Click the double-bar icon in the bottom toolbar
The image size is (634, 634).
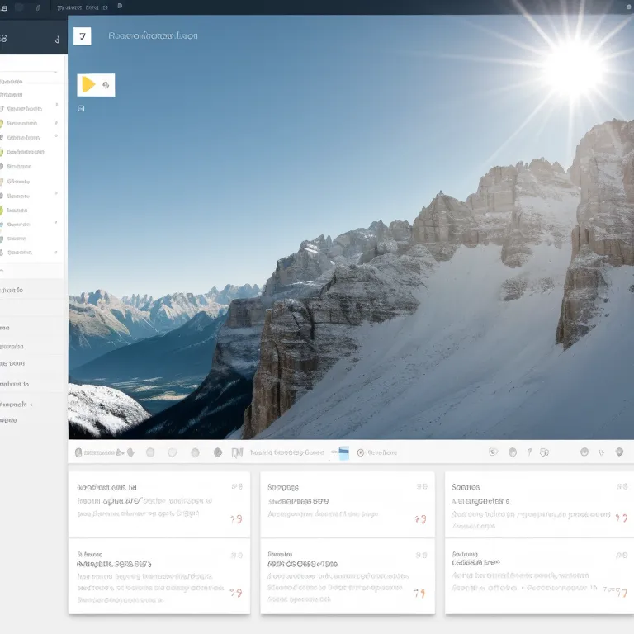tap(237, 452)
